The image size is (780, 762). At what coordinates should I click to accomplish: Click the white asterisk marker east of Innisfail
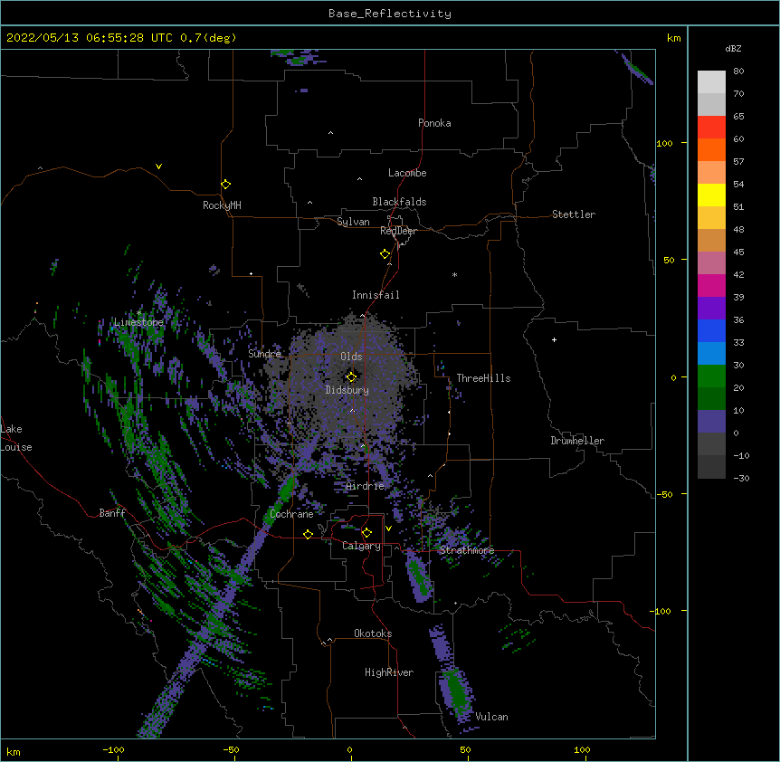point(454,274)
